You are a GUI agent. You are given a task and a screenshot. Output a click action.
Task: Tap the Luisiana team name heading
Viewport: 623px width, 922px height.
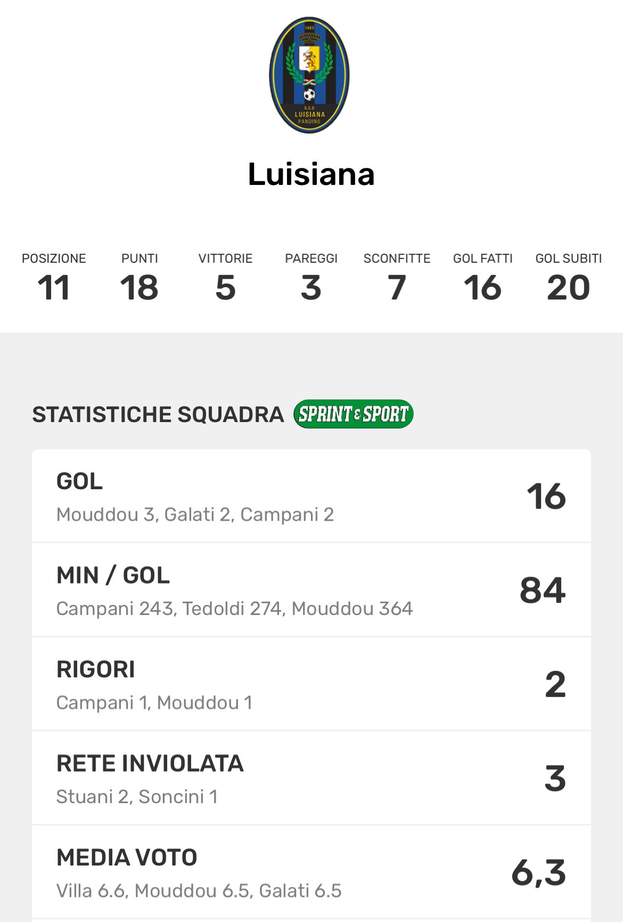(311, 174)
